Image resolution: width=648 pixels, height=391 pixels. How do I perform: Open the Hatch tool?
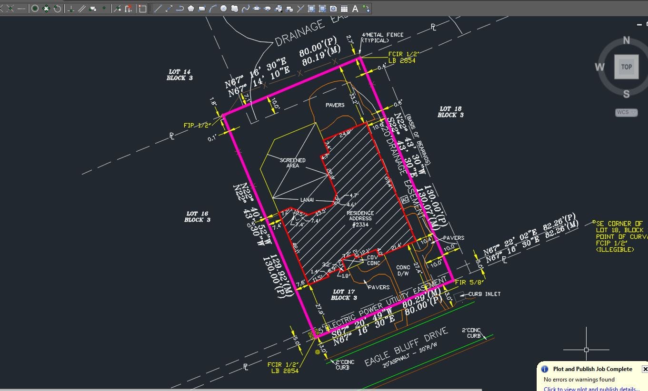pyautogui.click(x=311, y=9)
